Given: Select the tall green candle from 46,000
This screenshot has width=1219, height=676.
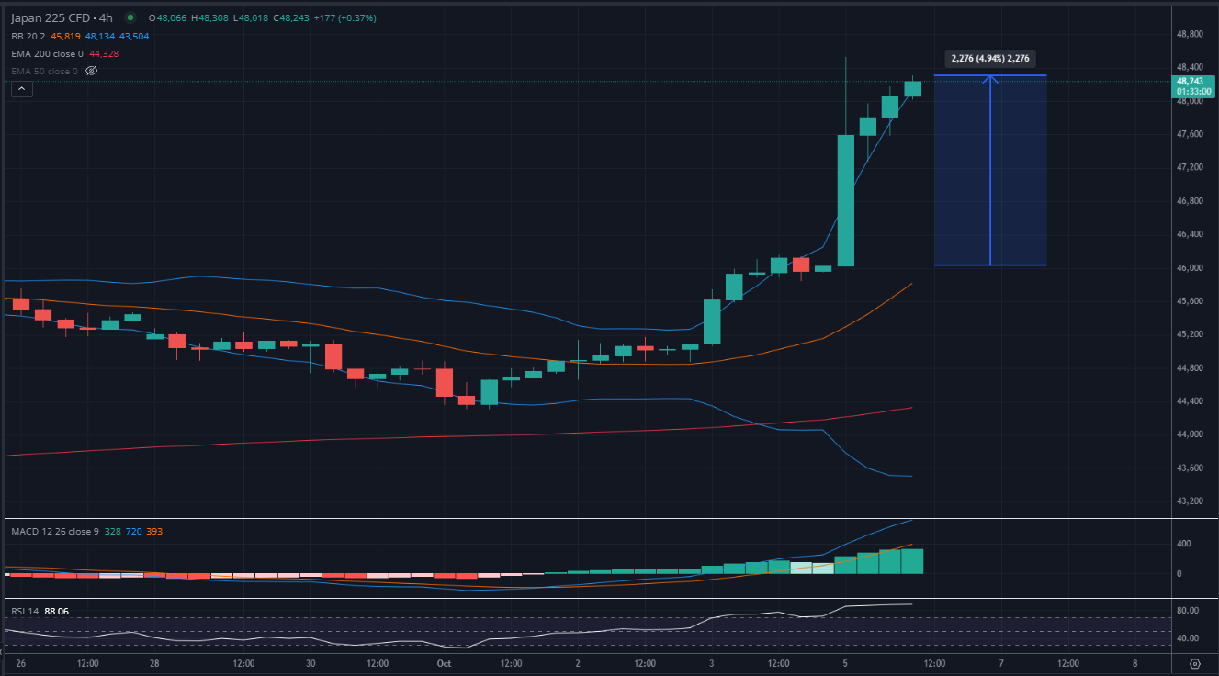Looking at the screenshot, I should [x=845, y=200].
